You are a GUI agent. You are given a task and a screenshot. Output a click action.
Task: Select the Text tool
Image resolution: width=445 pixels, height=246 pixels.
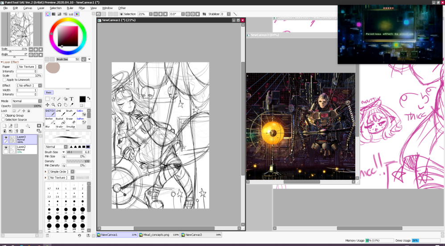(x=71, y=99)
